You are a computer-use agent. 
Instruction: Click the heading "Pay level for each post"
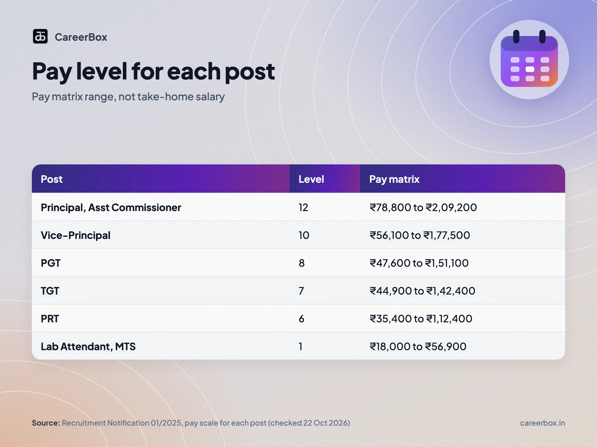[153, 71]
